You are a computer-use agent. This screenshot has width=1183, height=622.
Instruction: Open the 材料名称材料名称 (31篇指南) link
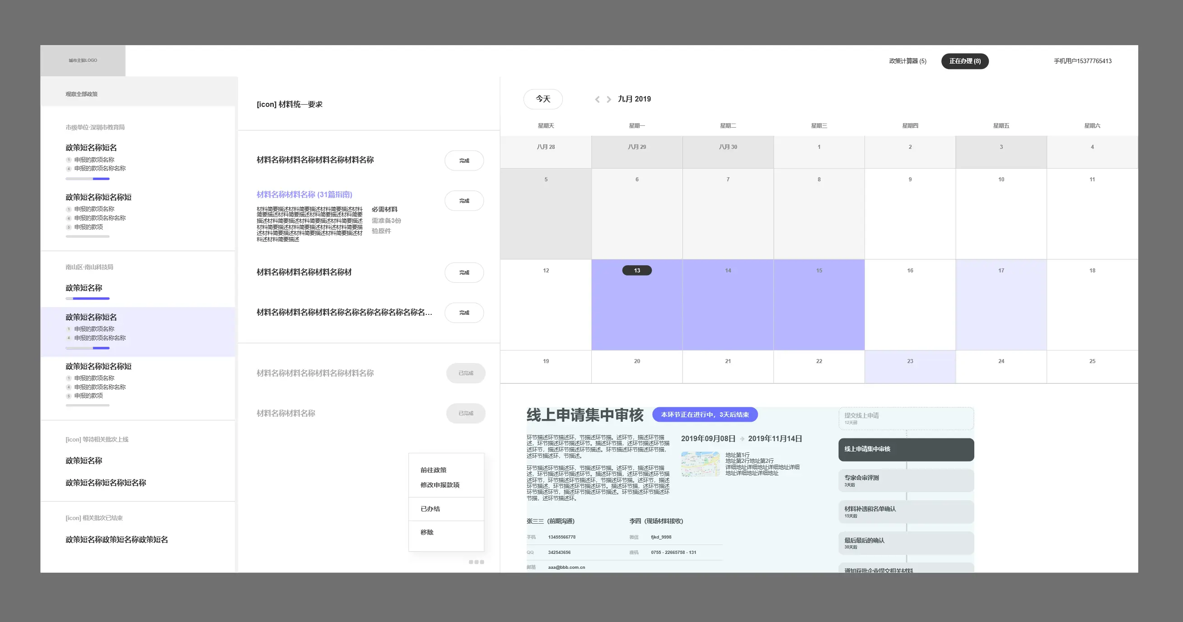(x=304, y=194)
